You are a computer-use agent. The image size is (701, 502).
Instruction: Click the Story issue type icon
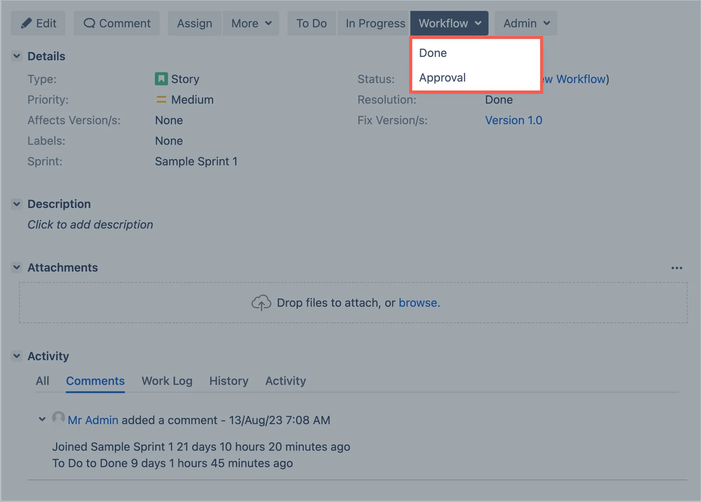[161, 79]
